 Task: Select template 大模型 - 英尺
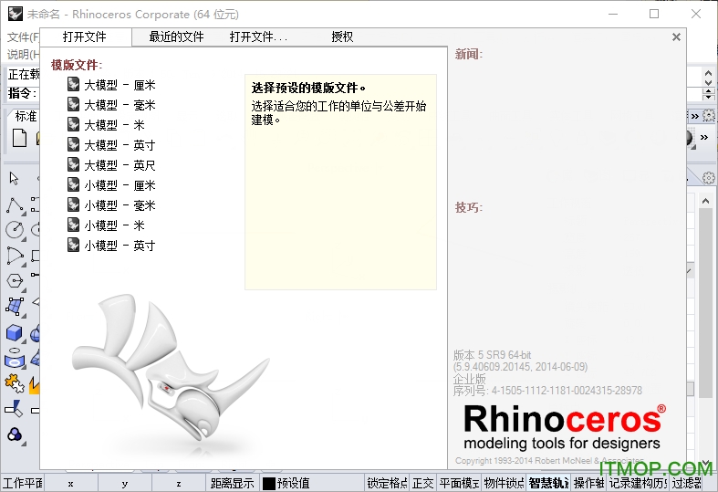120,165
